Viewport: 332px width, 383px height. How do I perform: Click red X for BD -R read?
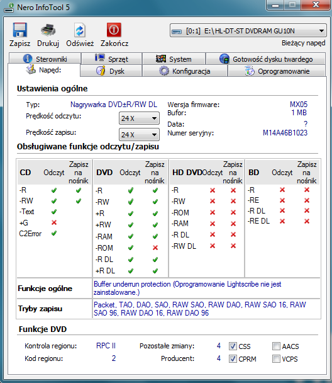282,190
